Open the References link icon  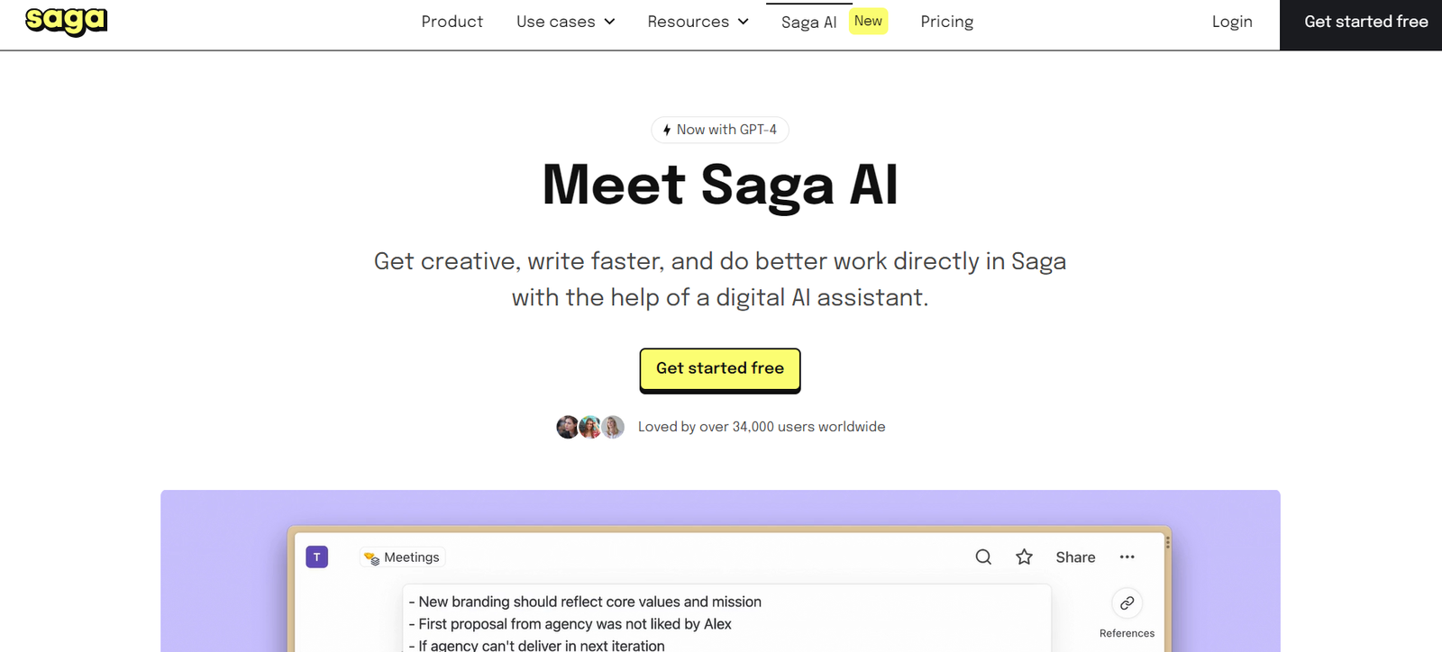[1127, 603]
